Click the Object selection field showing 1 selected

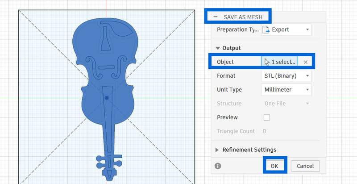click(x=279, y=62)
